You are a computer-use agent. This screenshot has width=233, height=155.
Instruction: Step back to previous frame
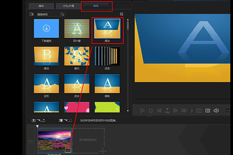click(159, 111)
